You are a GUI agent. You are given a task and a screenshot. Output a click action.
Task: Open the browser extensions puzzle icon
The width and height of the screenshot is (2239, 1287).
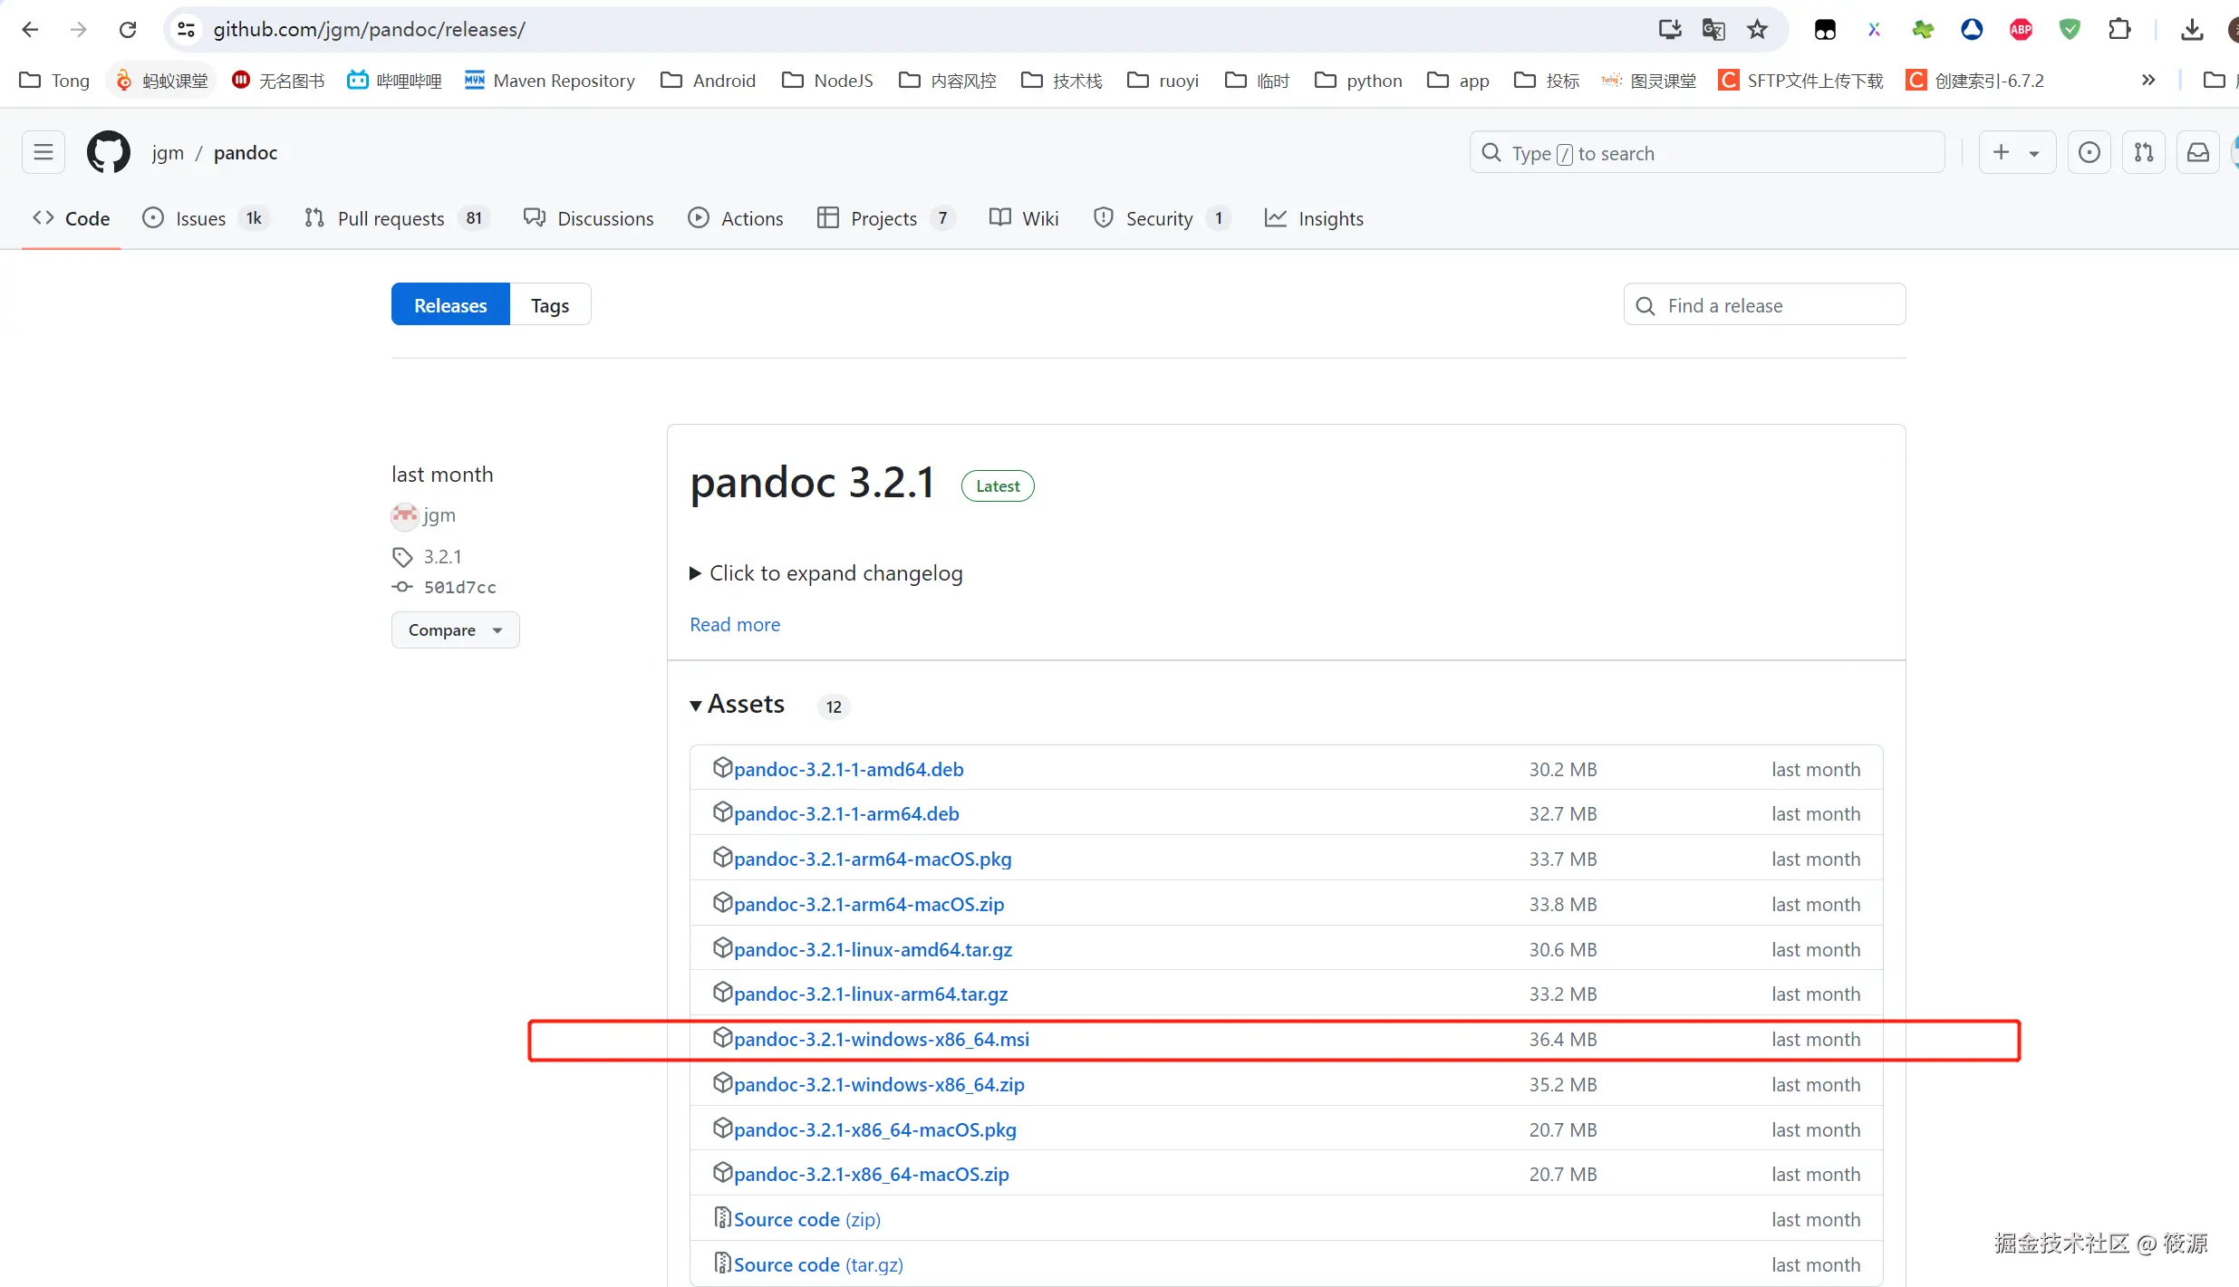pos(2118,30)
